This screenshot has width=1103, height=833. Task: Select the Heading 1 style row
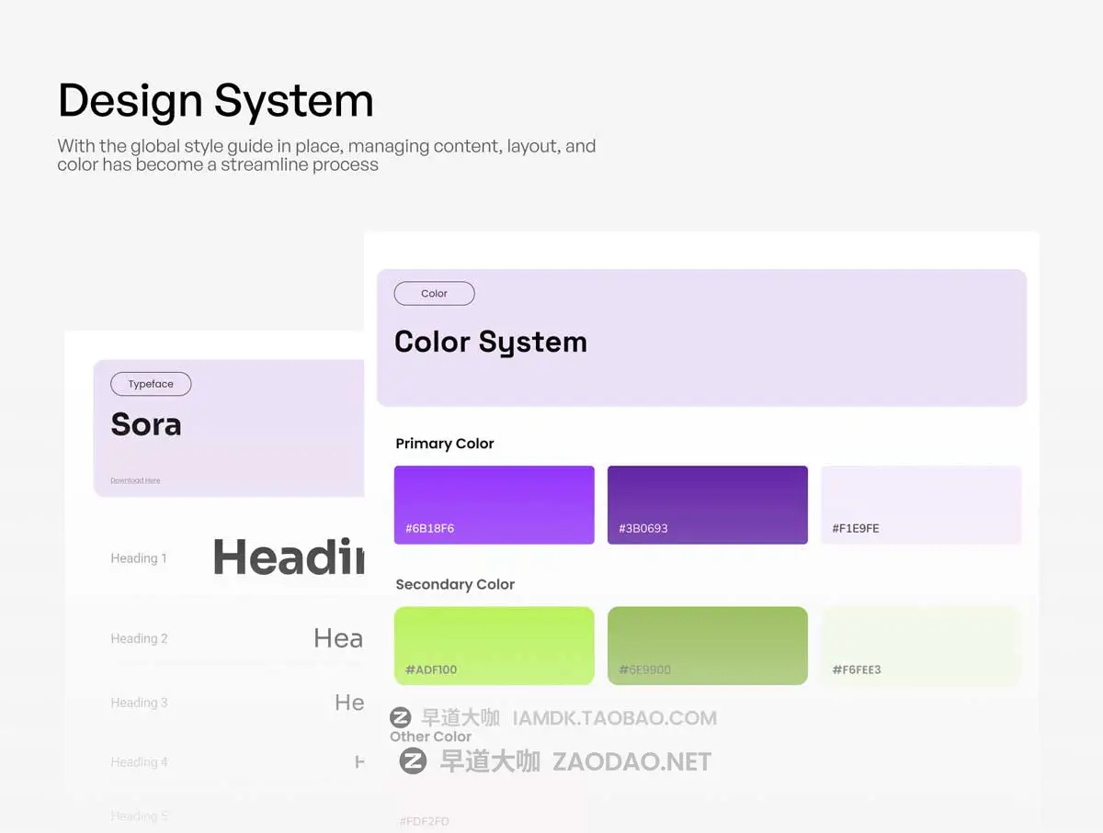139,557
